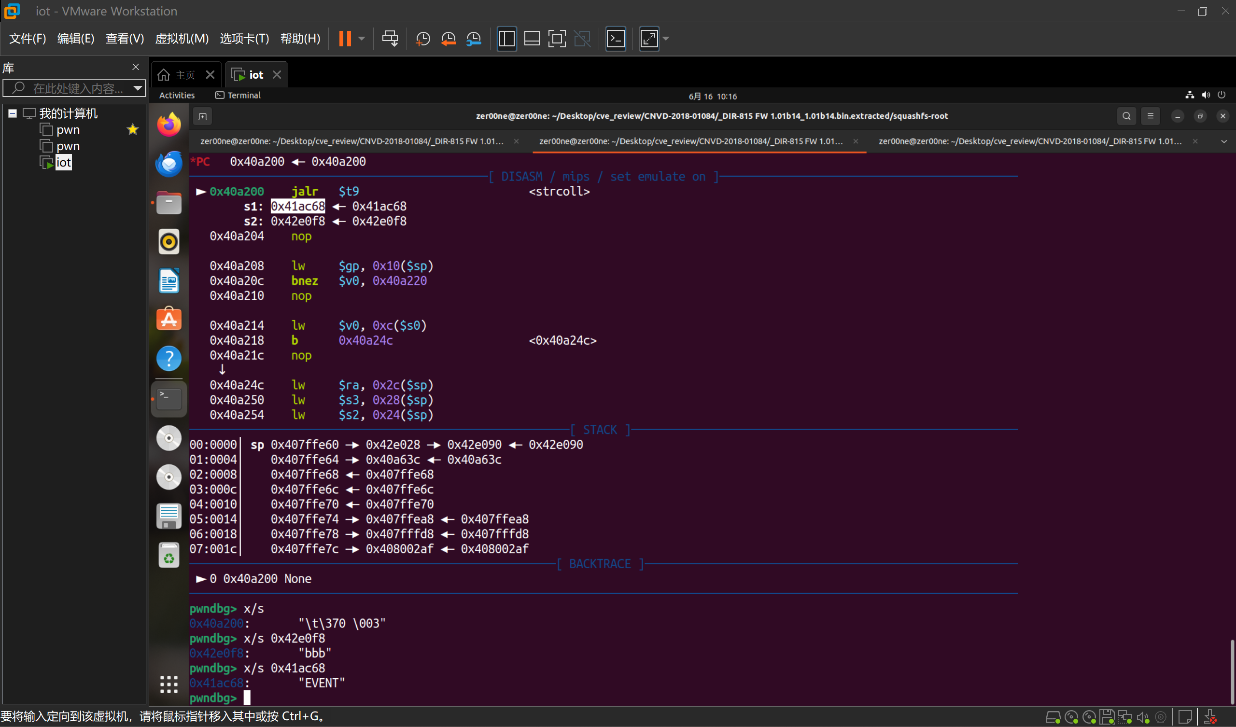1236x727 pixels.
Task: Click the terminal vertical scrollbar
Action: 1232,671
